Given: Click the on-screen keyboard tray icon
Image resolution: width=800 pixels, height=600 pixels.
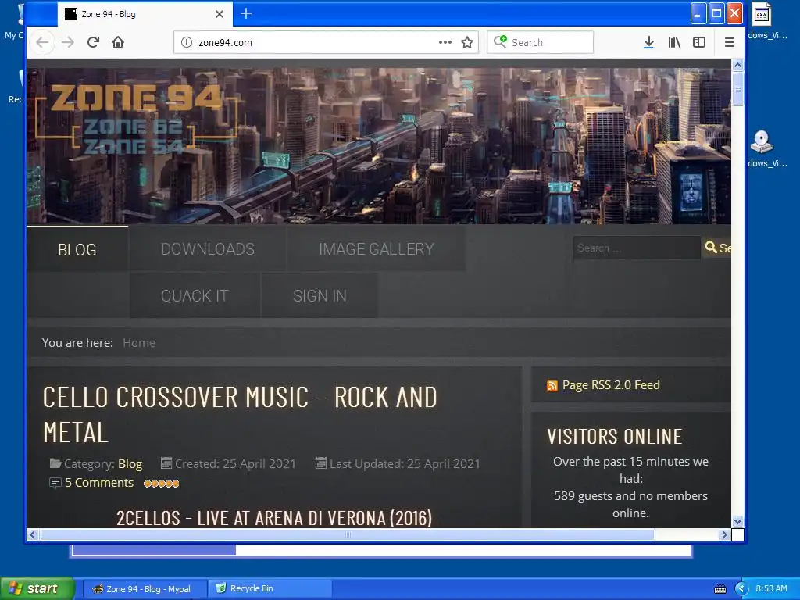Looking at the screenshot, I should coord(720,589).
